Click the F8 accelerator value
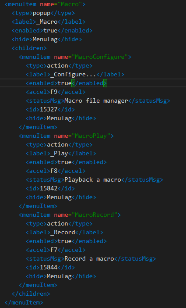This screenshot has width=186, height=308. pos(54,171)
